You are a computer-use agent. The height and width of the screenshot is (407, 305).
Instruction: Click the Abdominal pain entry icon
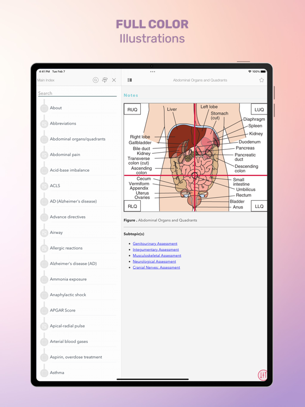[x=44, y=155]
